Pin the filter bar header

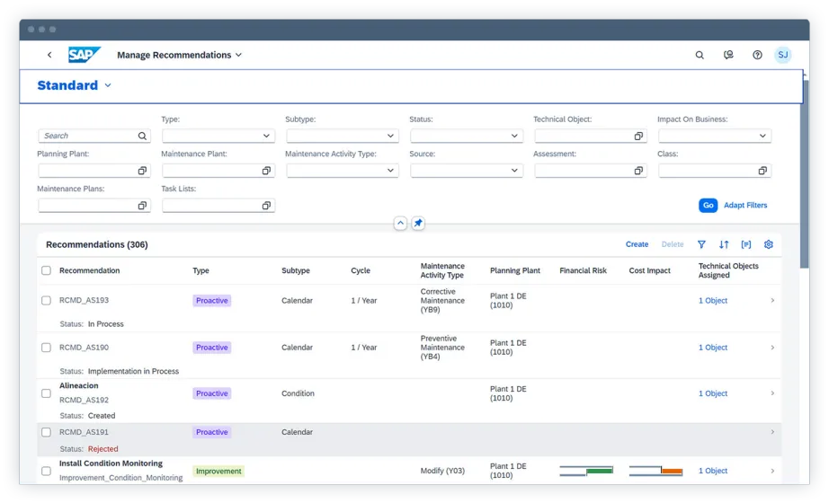click(418, 223)
